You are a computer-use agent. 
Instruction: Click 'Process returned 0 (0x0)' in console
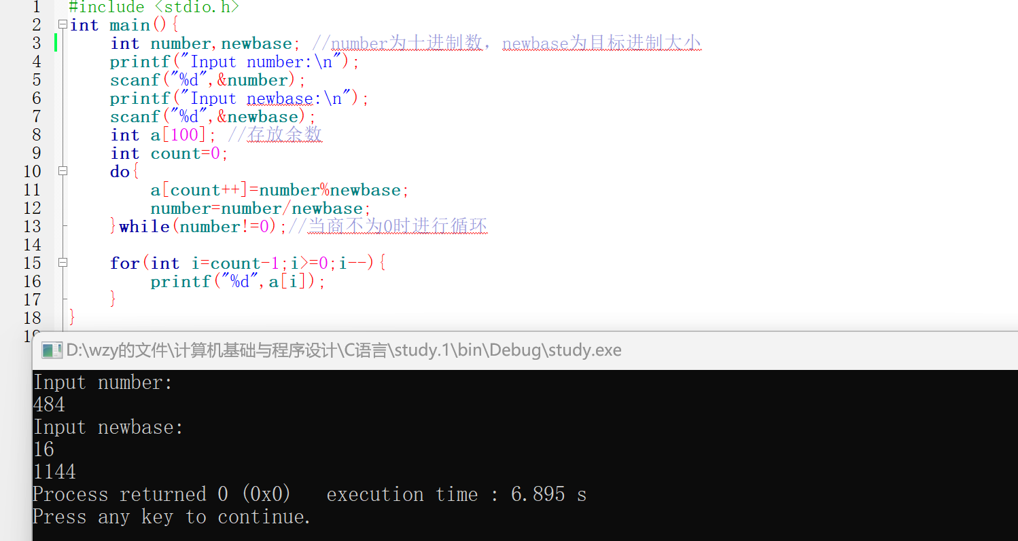pos(162,495)
